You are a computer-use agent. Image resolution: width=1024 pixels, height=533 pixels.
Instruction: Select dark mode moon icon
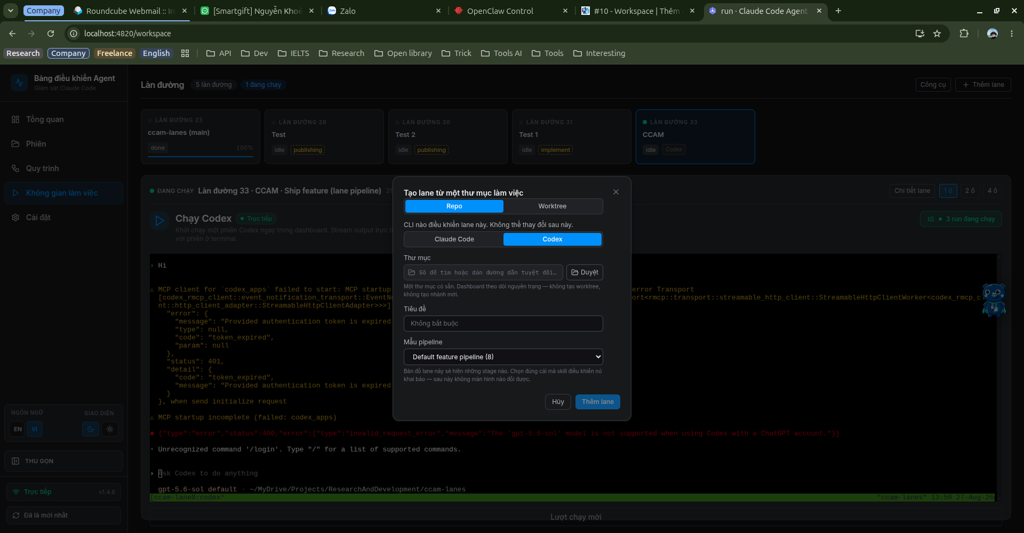coord(91,429)
